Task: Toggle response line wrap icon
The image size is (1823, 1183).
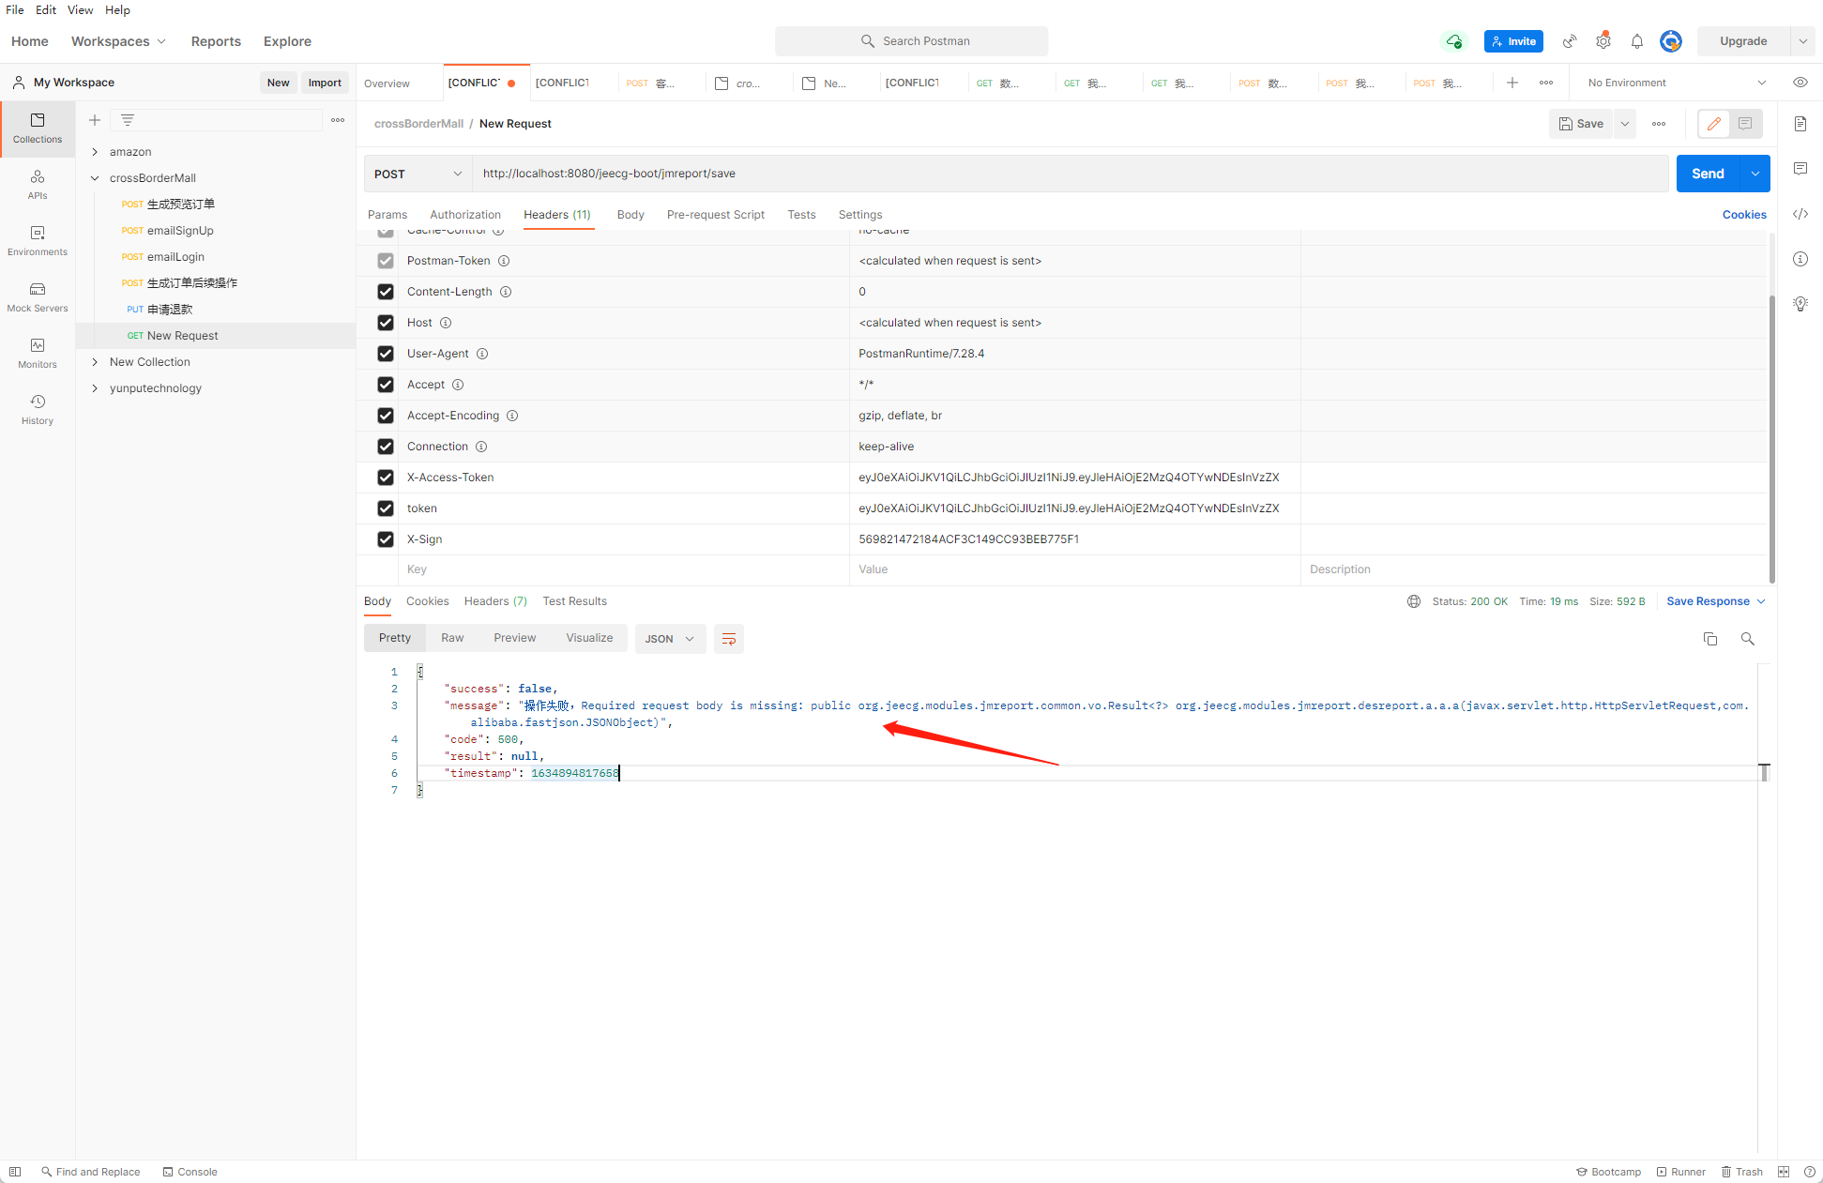Action: (729, 639)
